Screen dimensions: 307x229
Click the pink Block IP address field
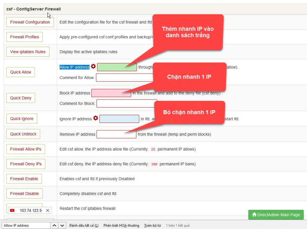(x=111, y=93)
